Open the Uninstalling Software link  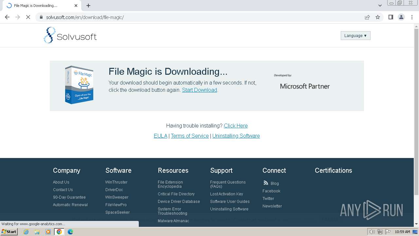pyautogui.click(x=236, y=136)
